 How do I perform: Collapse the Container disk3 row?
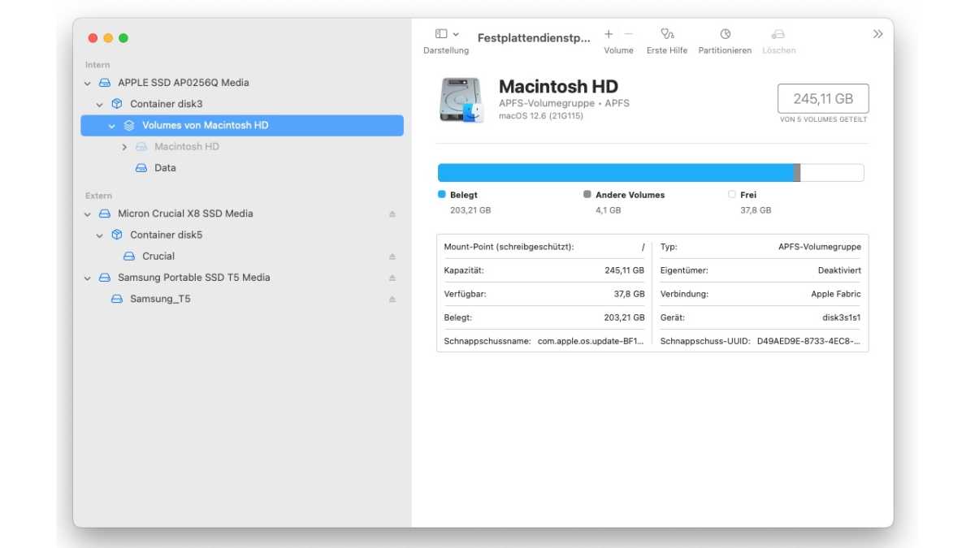click(x=100, y=104)
